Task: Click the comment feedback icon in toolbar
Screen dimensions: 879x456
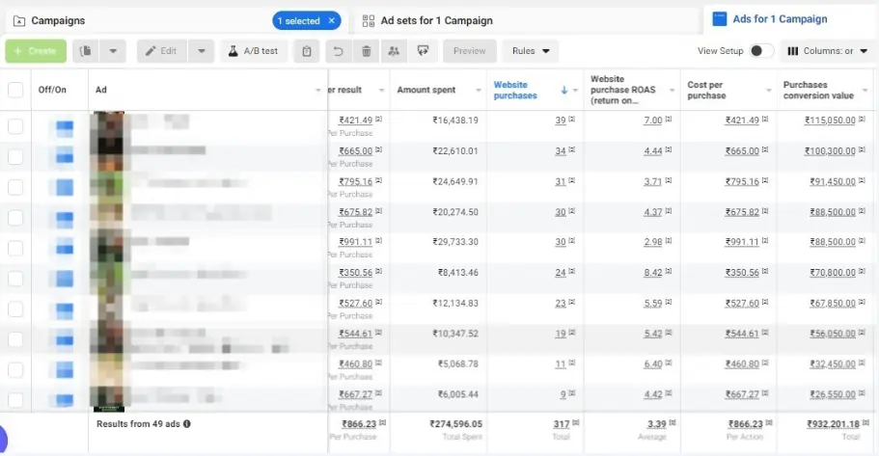Action: click(422, 51)
